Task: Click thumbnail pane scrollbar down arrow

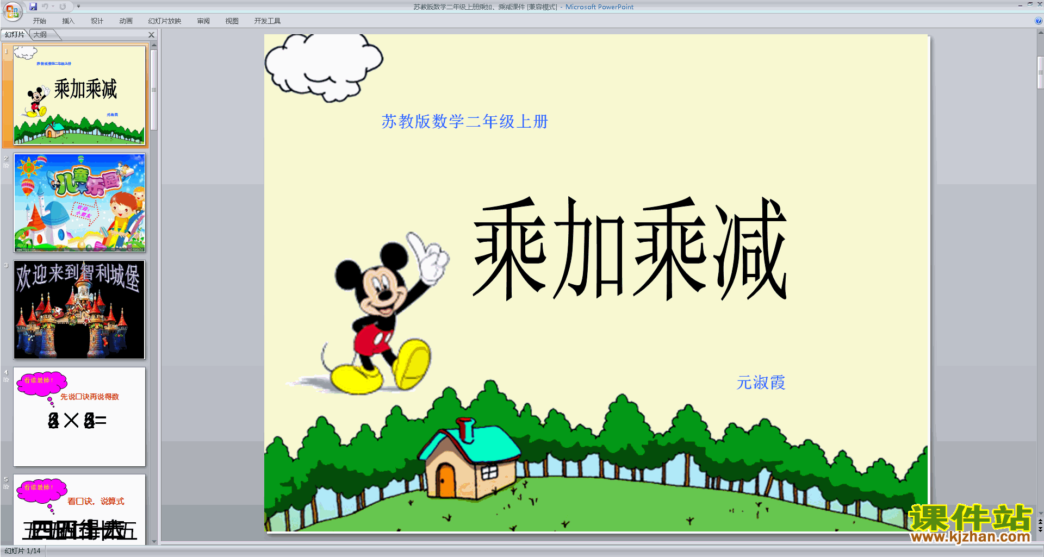Action: click(x=154, y=541)
